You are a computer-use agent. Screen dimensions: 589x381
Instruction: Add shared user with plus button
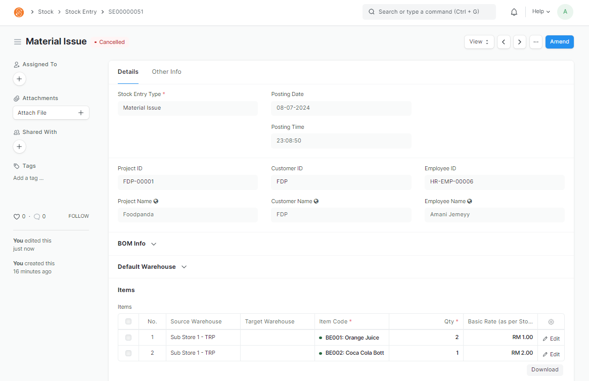tap(19, 147)
